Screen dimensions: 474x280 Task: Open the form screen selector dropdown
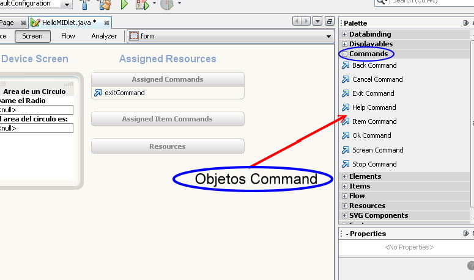point(328,37)
